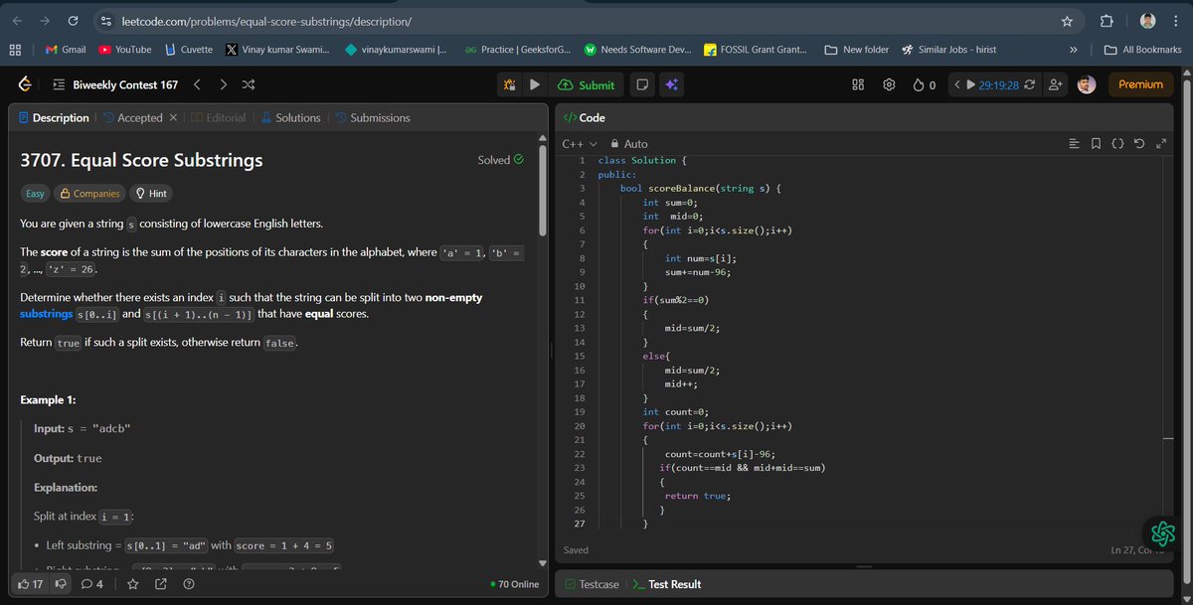
Task: Click the streak fire counter
Action: coord(924,85)
